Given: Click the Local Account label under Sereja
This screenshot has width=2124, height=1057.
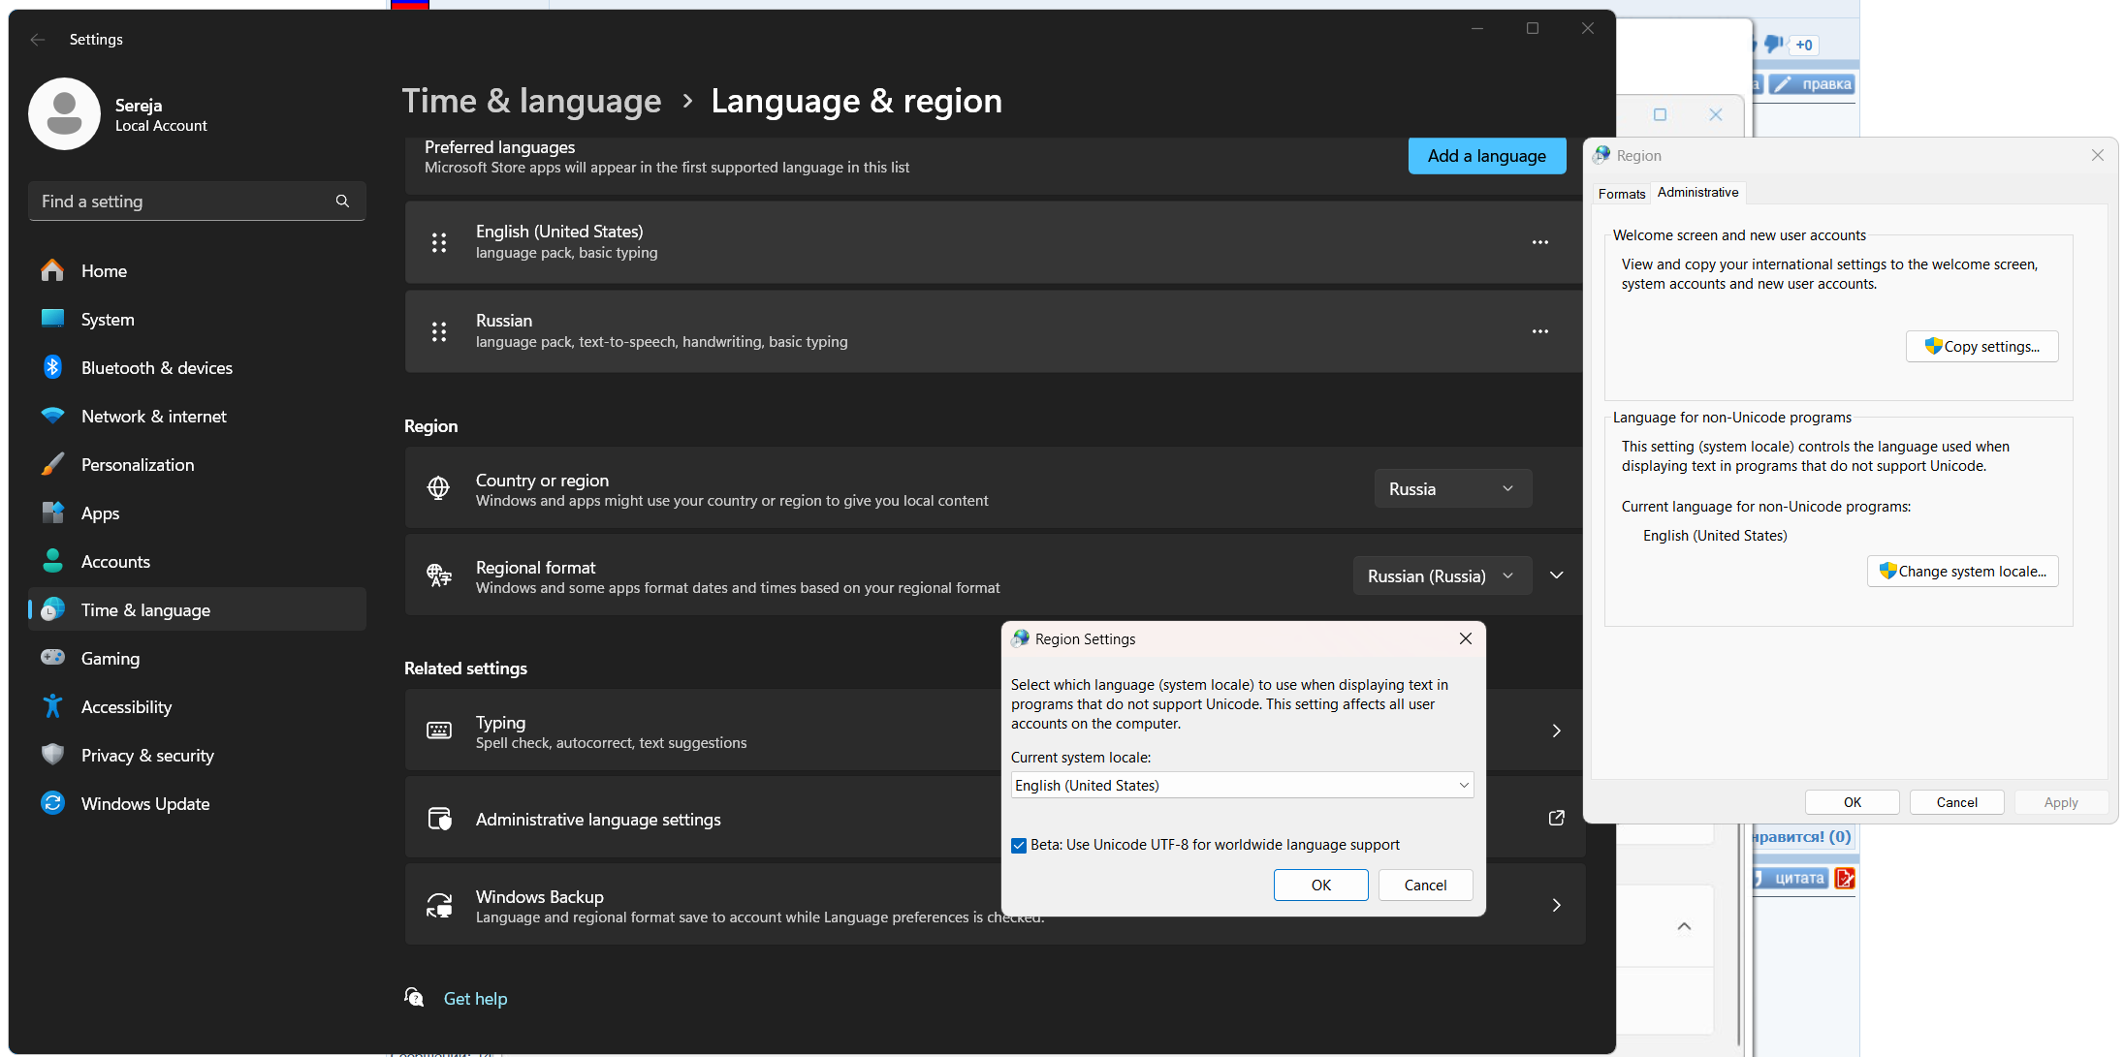Looking at the screenshot, I should (161, 126).
